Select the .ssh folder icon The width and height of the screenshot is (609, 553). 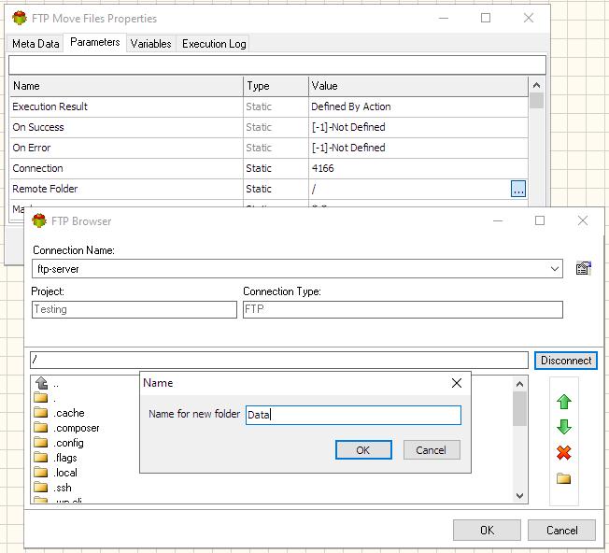pos(40,487)
